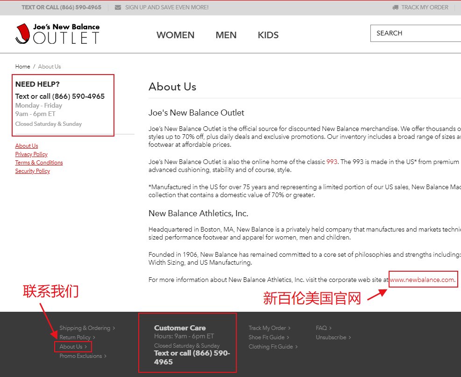Click the Joe's New Balance Outlet subheading

196,113
